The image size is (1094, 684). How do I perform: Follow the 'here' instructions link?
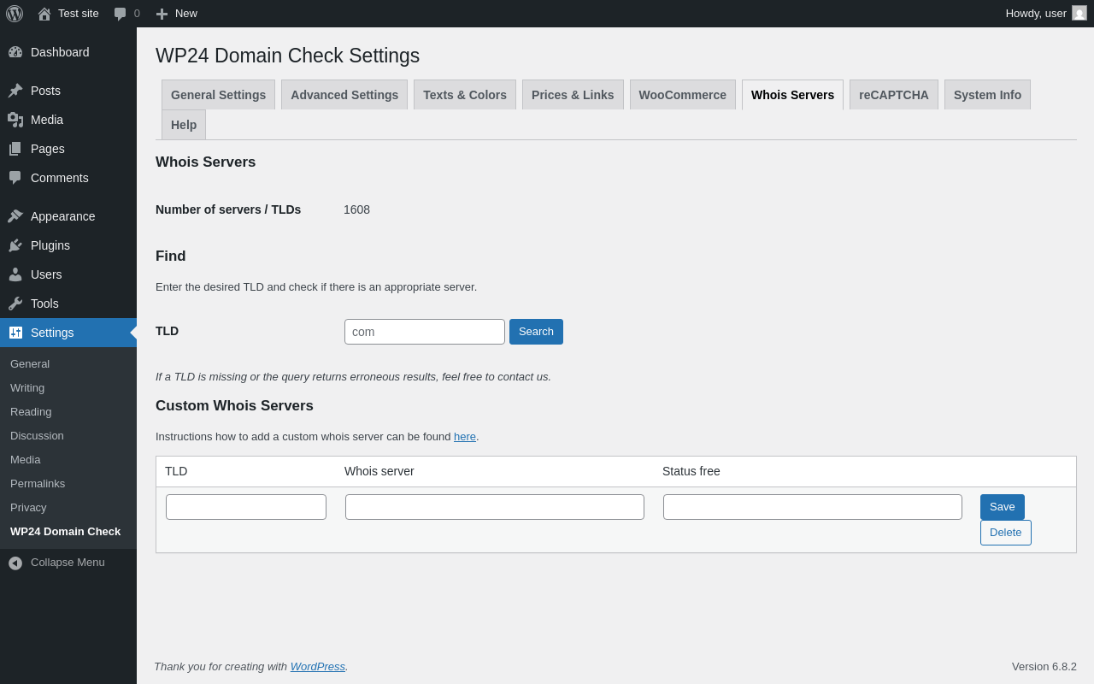[x=465, y=437]
